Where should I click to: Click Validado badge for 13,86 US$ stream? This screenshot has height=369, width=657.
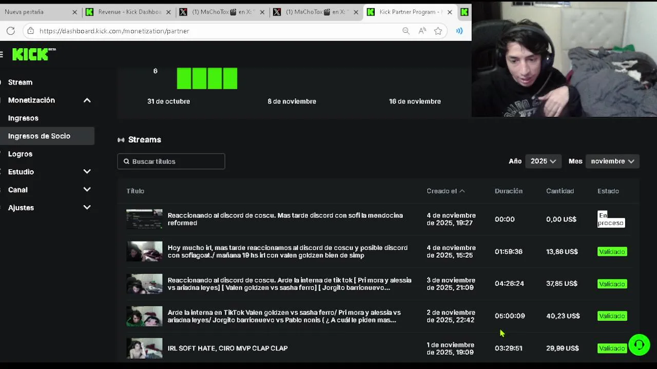coord(612,252)
